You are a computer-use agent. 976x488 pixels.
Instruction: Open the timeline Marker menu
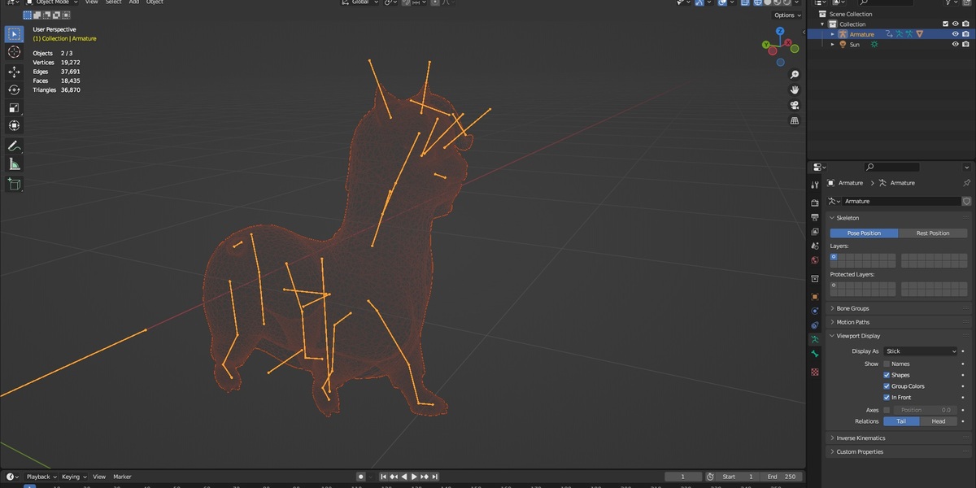pyautogui.click(x=122, y=477)
